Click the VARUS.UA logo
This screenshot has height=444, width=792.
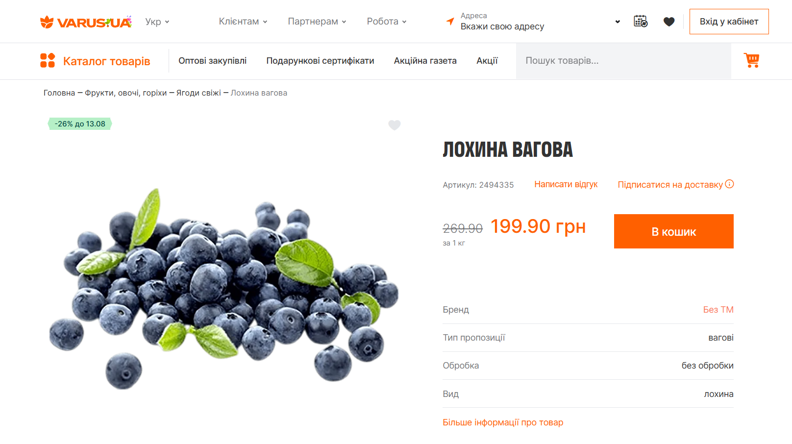tap(86, 22)
